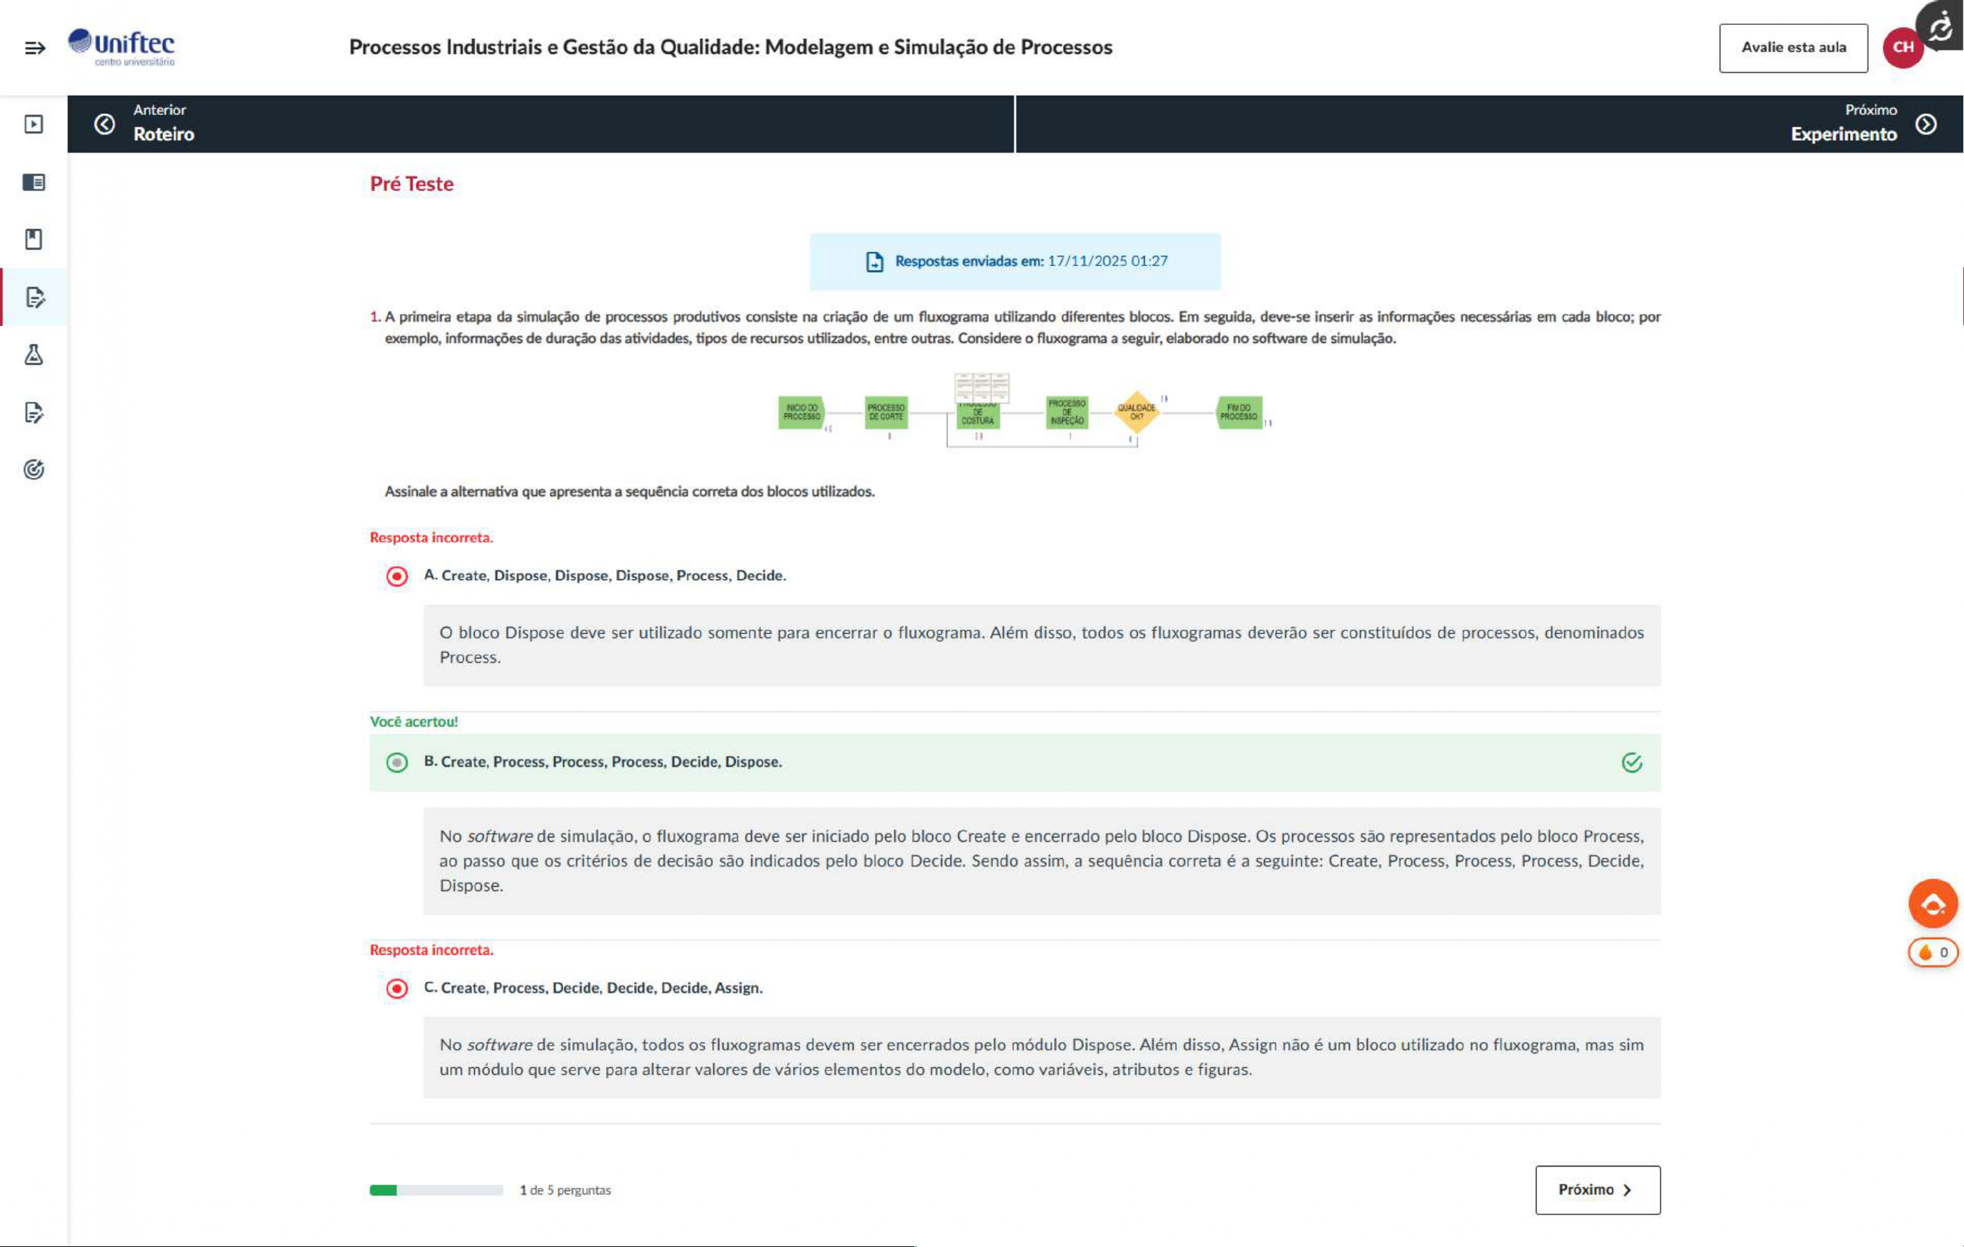The image size is (1964, 1247).
Task: Open the video play sidebar icon
Action: click(x=33, y=124)
